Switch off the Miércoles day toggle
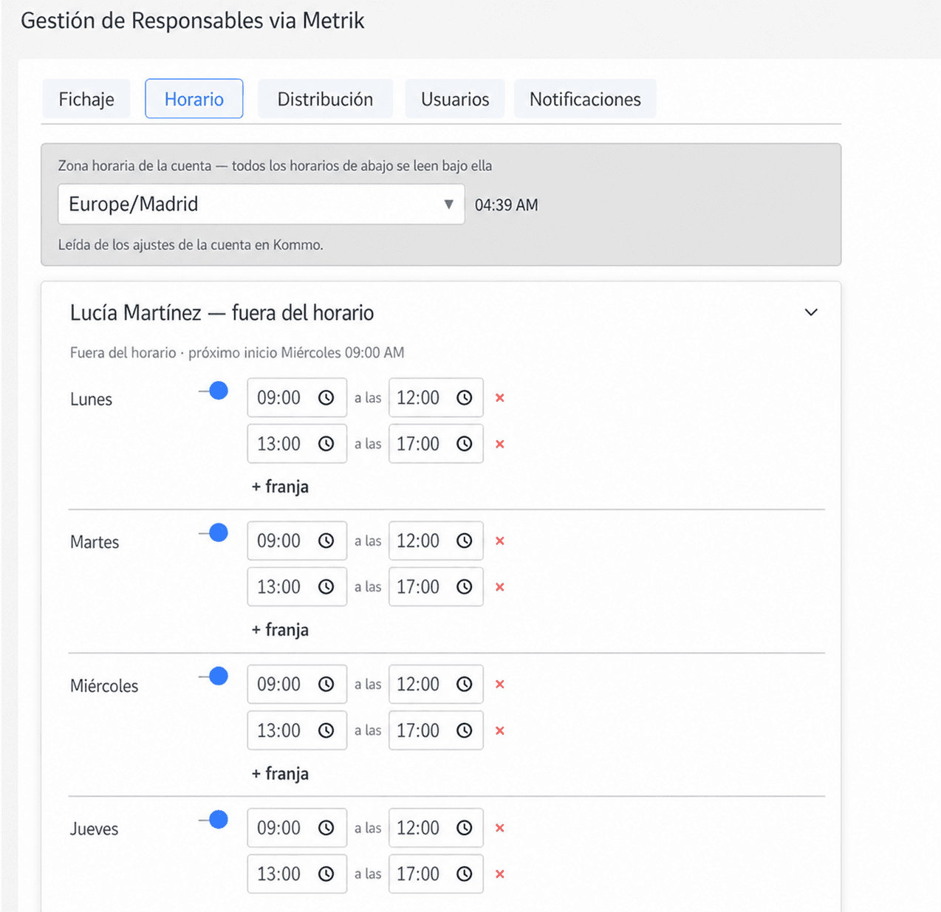The height and width of the screenshot is (912, 941). coord(213,676)
